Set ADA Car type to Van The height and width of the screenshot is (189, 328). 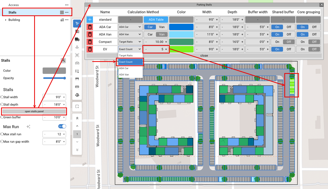click(x=161, y=27)
